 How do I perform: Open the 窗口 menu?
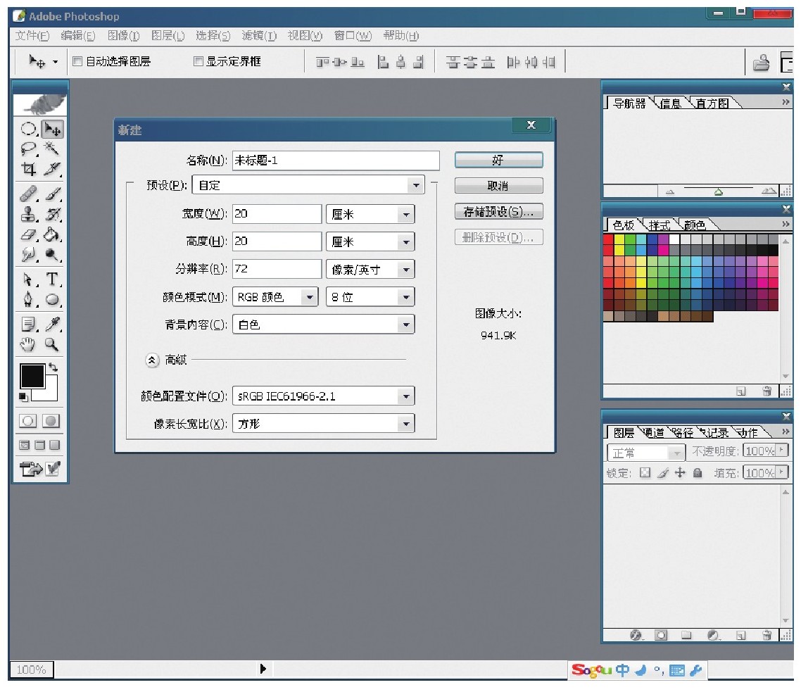click(x=353, y=36)
